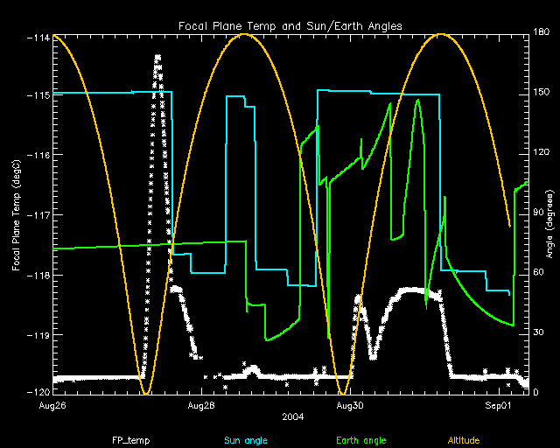Click the '120' right axis tick label

(x=541, y=152)
